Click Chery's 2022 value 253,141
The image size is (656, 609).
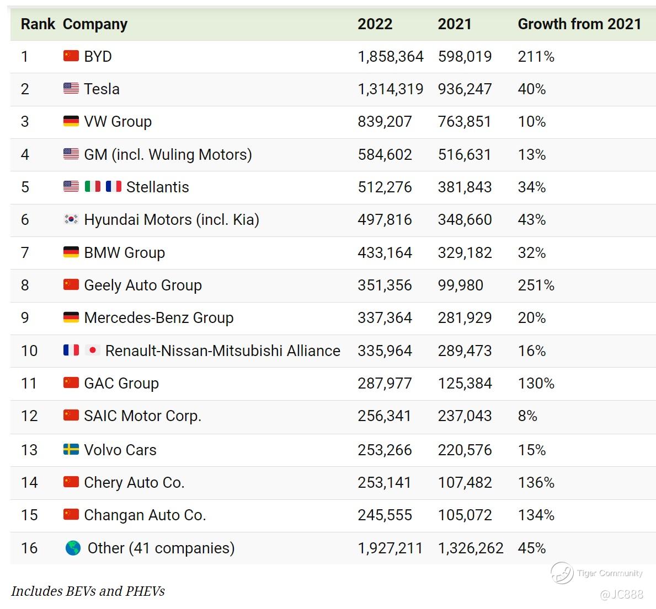click(384, 483)
